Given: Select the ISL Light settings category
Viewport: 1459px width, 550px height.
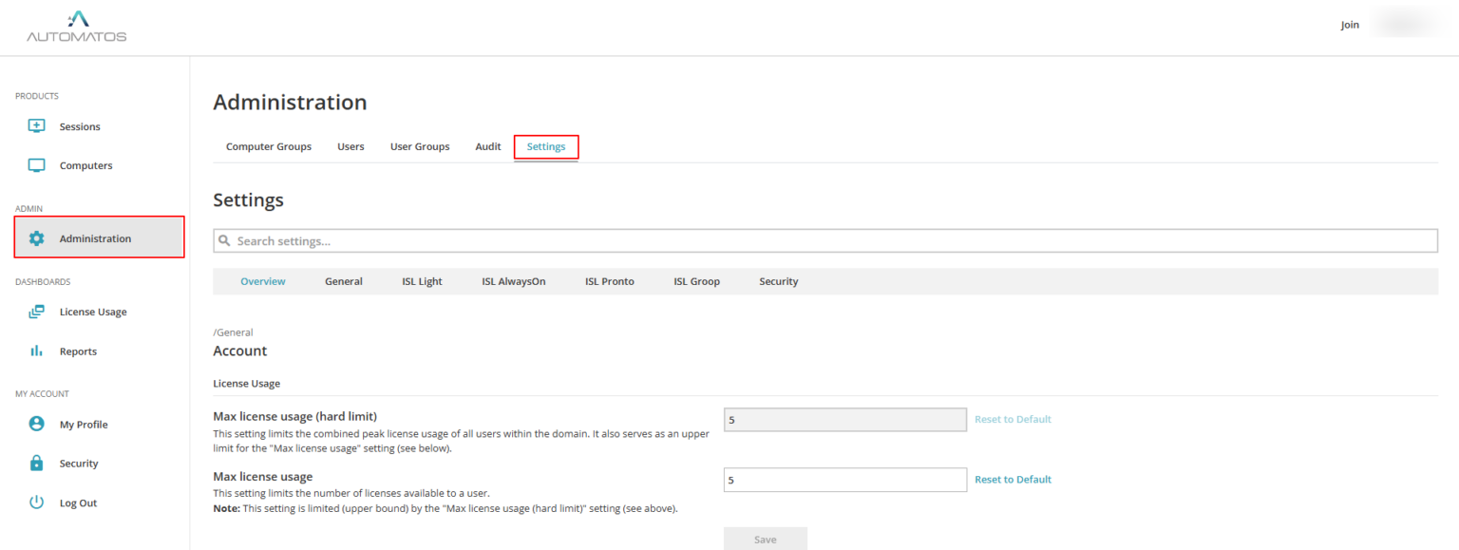Looking at the screenshot, I should coord(422,281).
